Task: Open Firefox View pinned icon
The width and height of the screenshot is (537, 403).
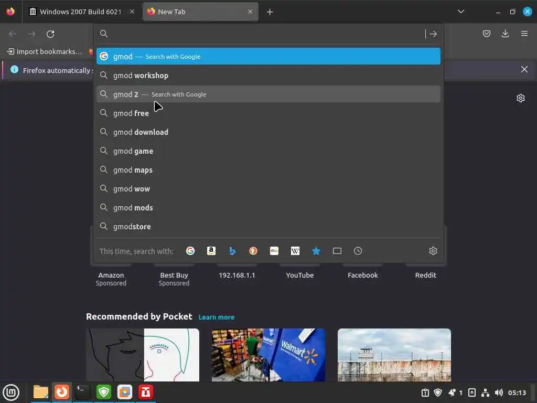Action: (10, 12)
